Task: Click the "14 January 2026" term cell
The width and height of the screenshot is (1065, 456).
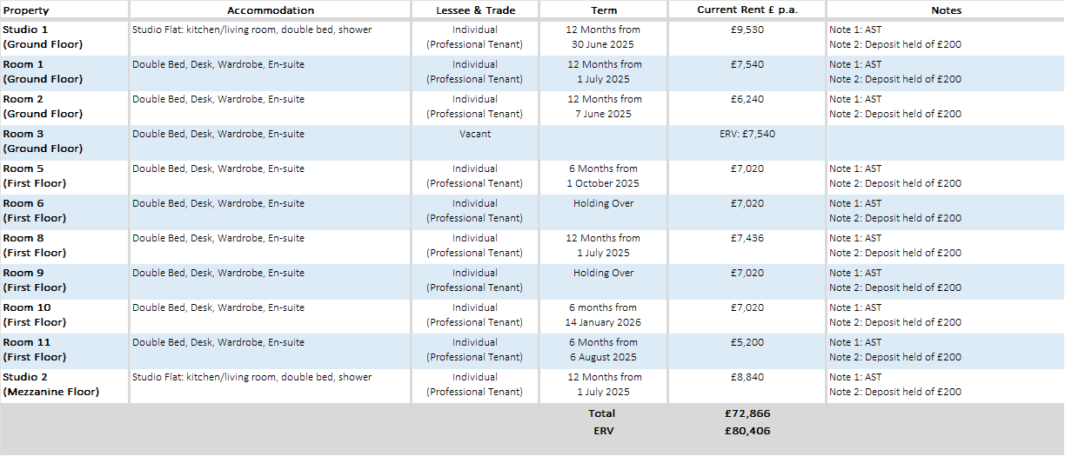Action: (604, 322)
